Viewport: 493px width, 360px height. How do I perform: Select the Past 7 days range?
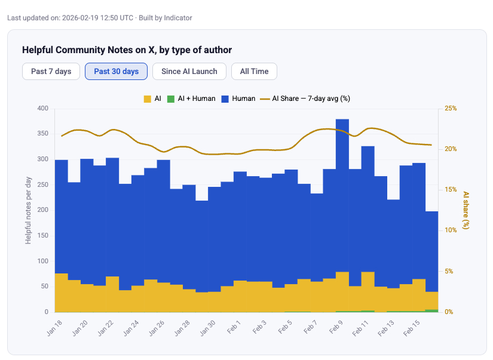click(x=51, y=72)
